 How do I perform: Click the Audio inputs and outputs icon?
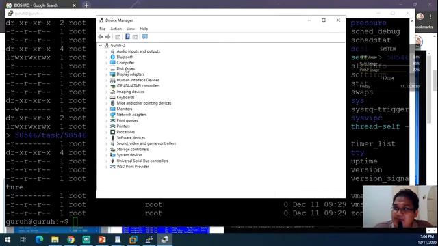coord(112,51)
